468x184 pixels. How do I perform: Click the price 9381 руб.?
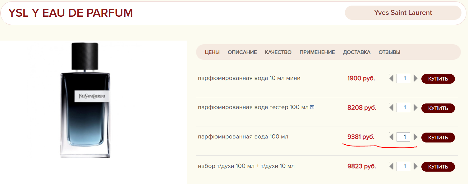click(x=361, y=137)
